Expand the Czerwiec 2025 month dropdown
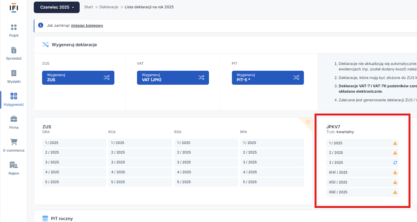This screenshot has width=417, height=222. point(57,7)
